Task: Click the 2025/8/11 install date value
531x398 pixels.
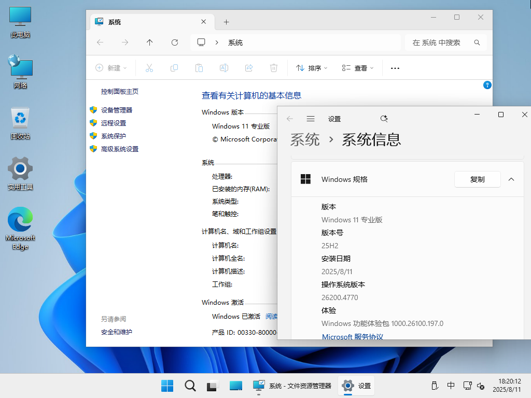Action: point(337,272)
